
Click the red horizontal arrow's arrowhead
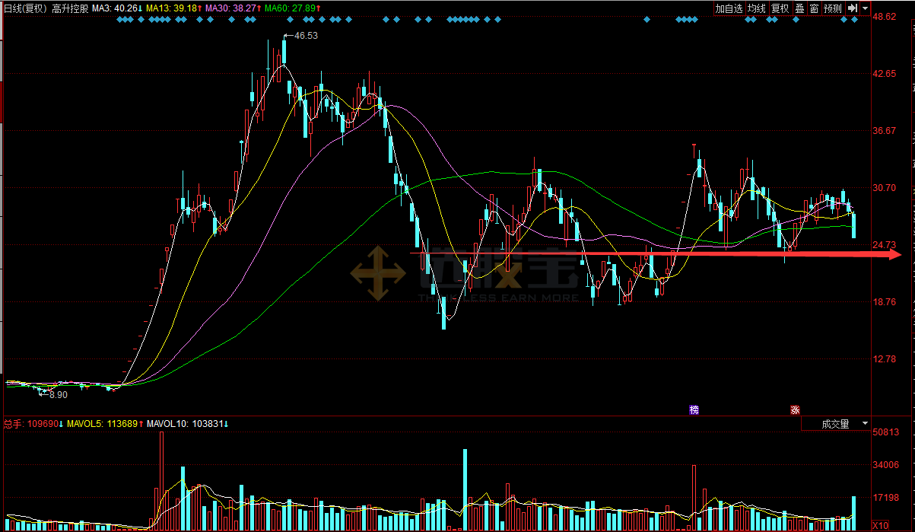(x=894, y=254)
